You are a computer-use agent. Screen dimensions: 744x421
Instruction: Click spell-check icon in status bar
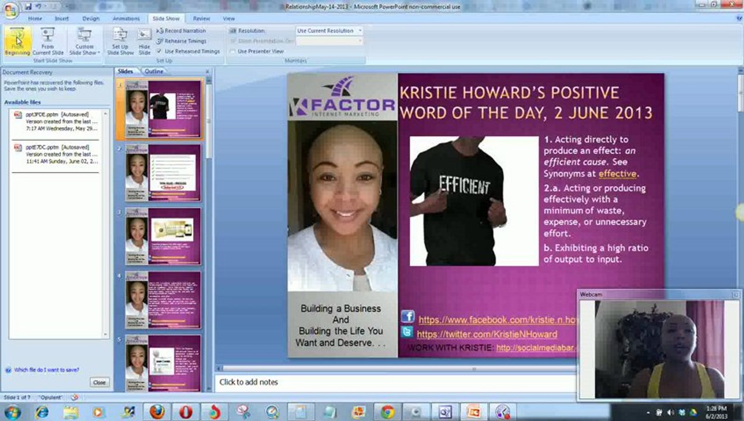coord(74,397)
